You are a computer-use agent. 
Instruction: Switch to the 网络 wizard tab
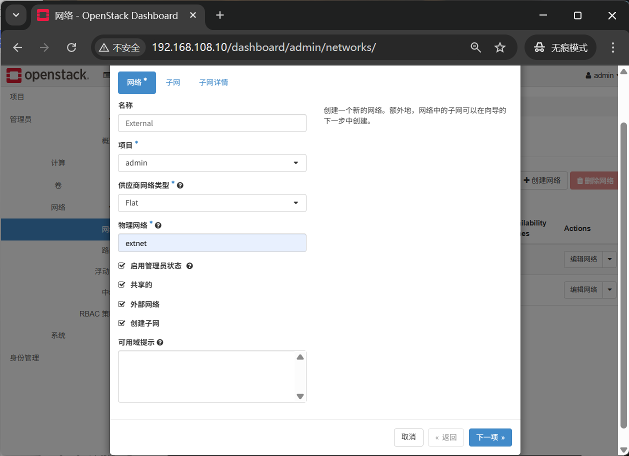[x=137, y=82]
